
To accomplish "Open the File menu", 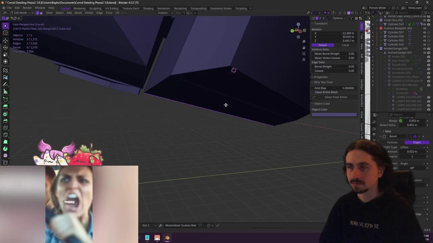I will click(x=9, y=8).
